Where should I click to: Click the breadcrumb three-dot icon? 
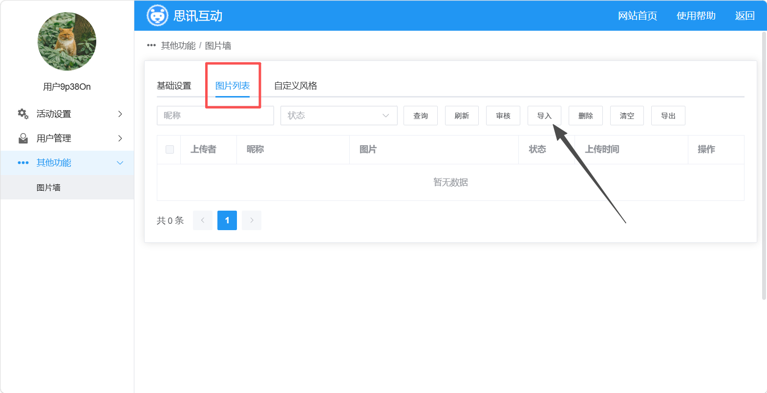pos(151,45)
